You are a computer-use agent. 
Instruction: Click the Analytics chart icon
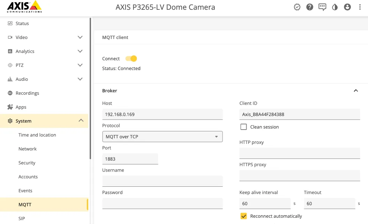coord(10,51)
